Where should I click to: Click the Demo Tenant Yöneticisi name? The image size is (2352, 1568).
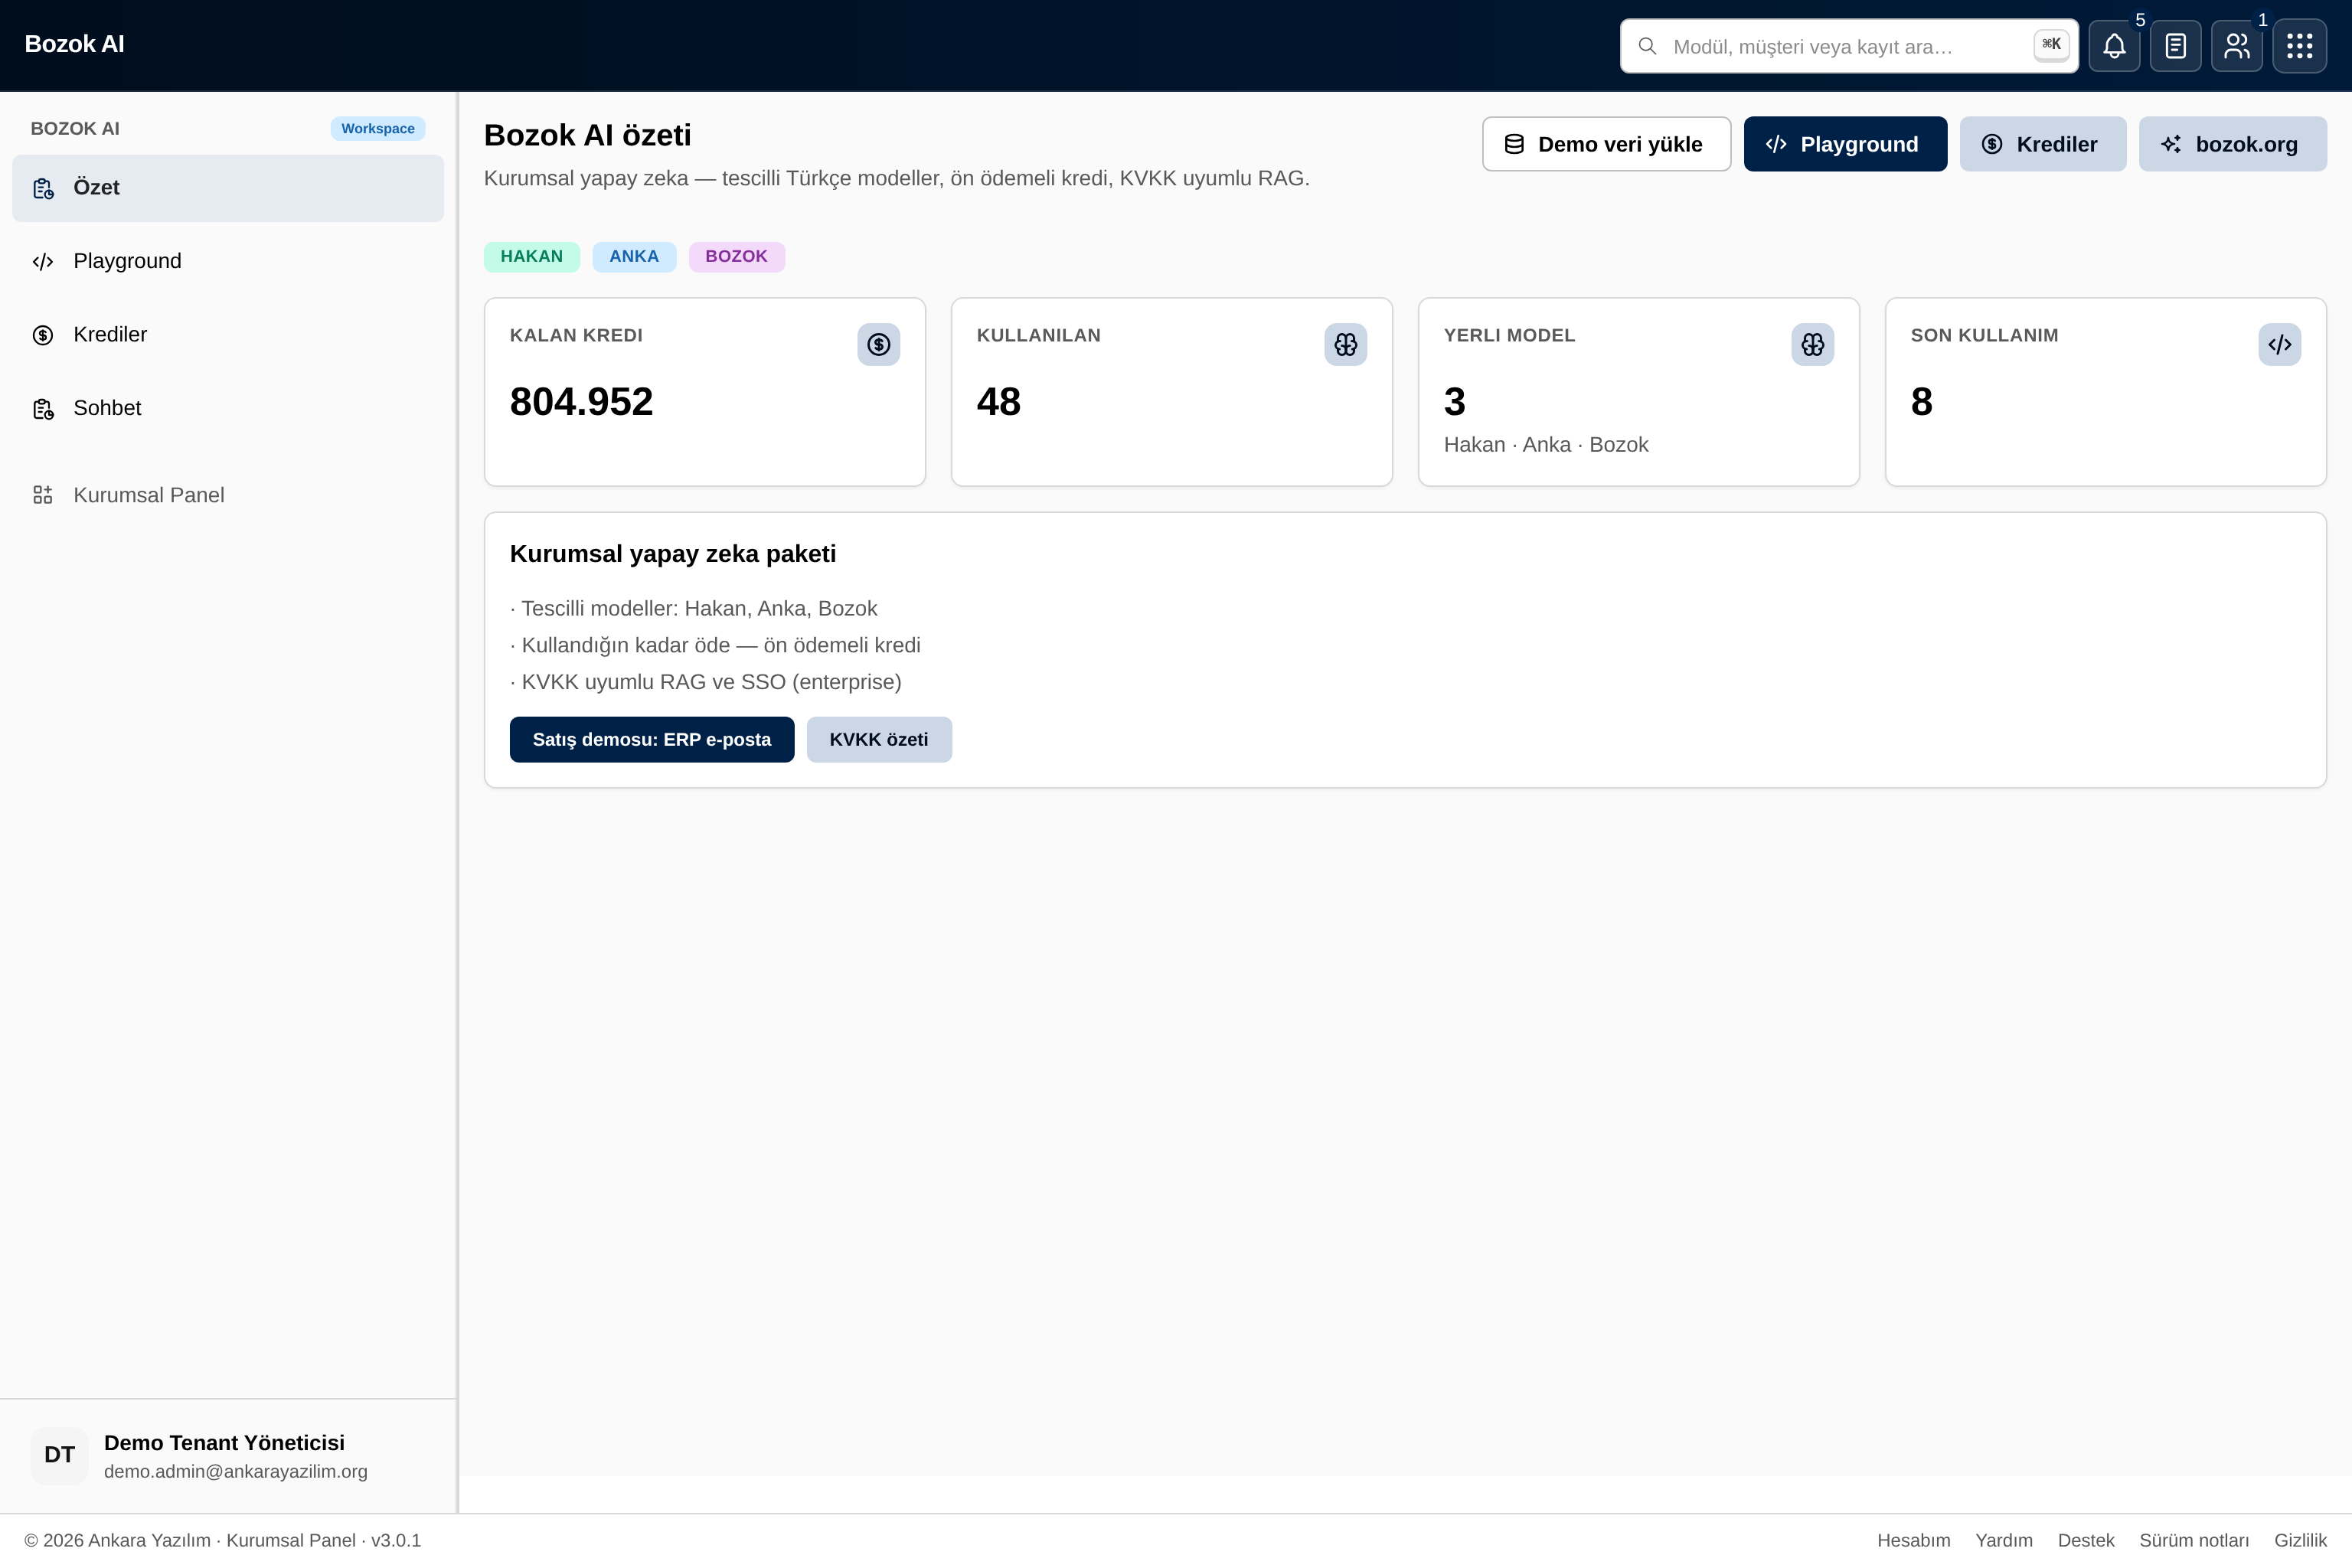224,1443
